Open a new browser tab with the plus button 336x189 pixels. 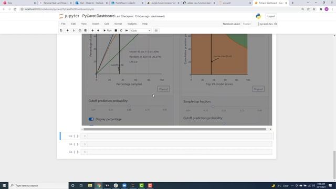(293, 3)
